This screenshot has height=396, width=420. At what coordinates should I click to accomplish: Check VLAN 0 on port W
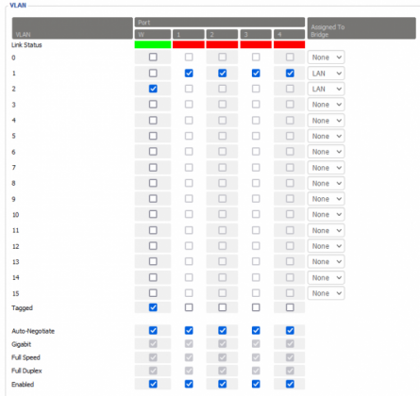tap(153, 58)
